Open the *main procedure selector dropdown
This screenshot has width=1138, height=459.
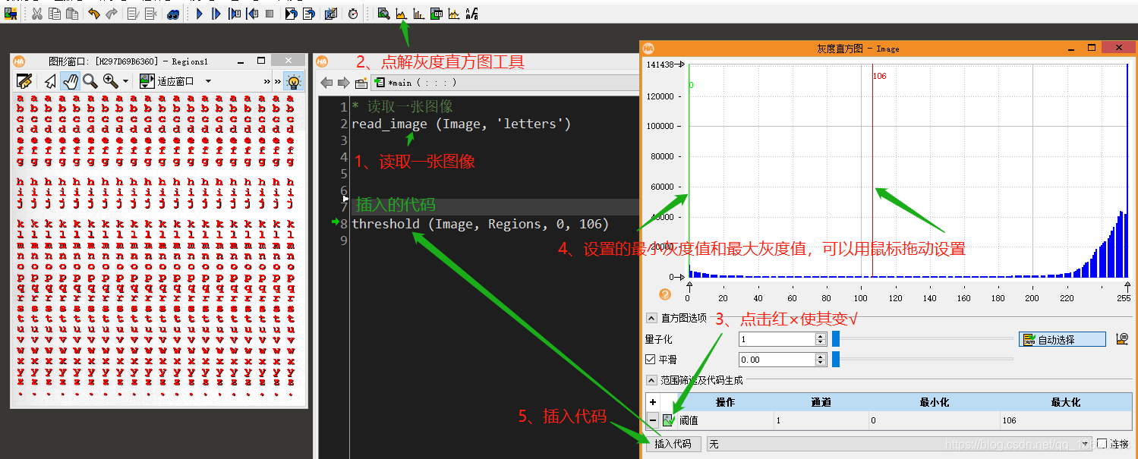pyautogui.click(x=503, y=83)
